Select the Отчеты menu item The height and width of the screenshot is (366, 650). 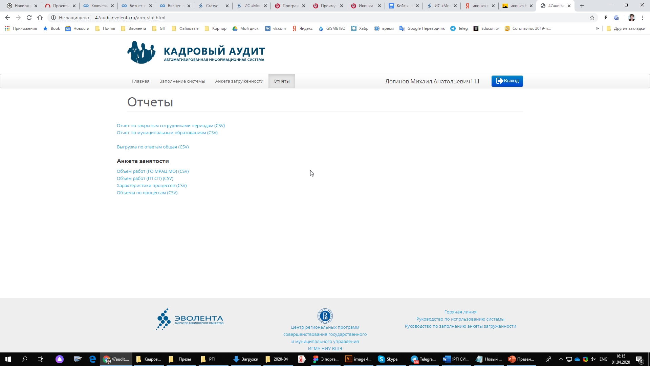point(282,81)
